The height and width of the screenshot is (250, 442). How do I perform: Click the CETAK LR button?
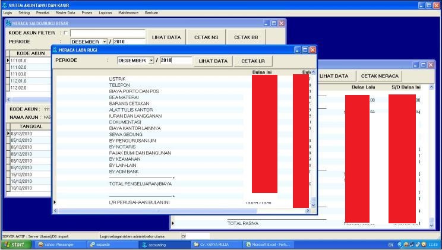[253, 61]
